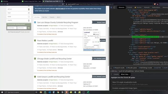Click the Create one now account link
Viewport: 168px width, 94px height.
tap(25, 32)
